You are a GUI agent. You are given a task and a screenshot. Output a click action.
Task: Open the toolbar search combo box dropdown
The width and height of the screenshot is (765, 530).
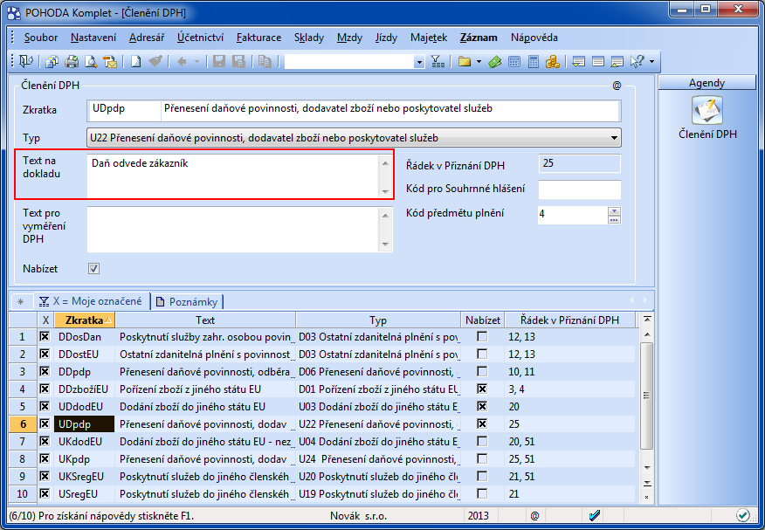point(419,62)
